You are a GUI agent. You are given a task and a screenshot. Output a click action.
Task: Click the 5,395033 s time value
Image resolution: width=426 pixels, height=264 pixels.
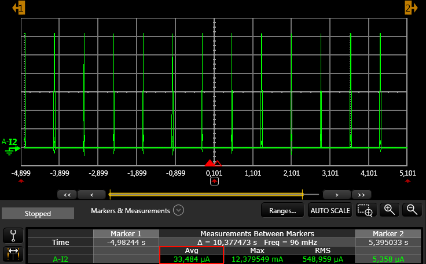[388, 242]
